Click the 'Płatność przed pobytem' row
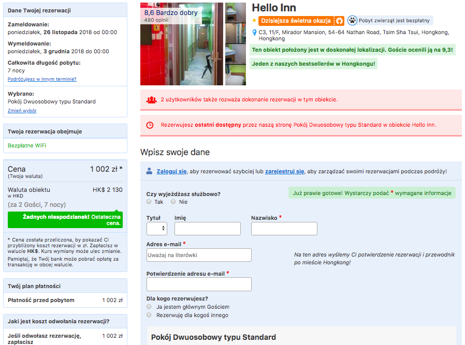465x345 pixels. pyautogui.click(x=65, y=301)
